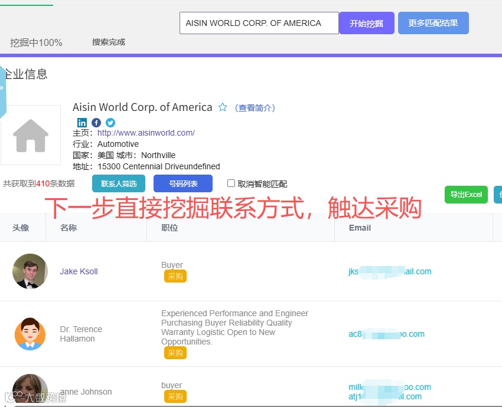502x407 pixels.
Task: Click the 采购 tag under Jake Ksoll's Buyer title
Action: (175, 276)
